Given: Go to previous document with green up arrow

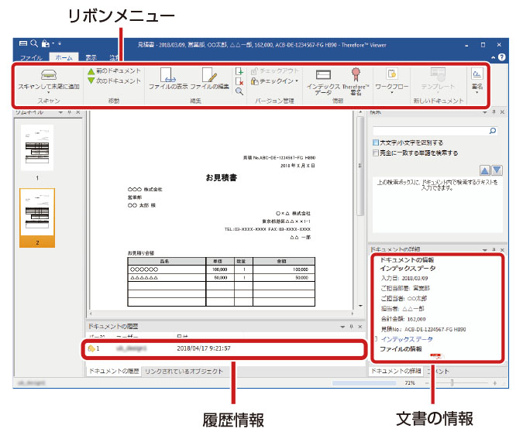Looking at the screenshot, I should (92, 71).
